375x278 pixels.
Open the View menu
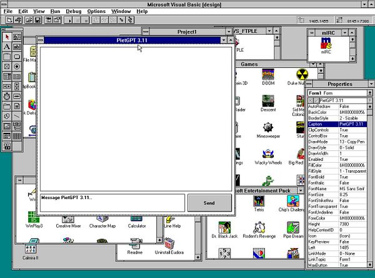pos(39,11)
